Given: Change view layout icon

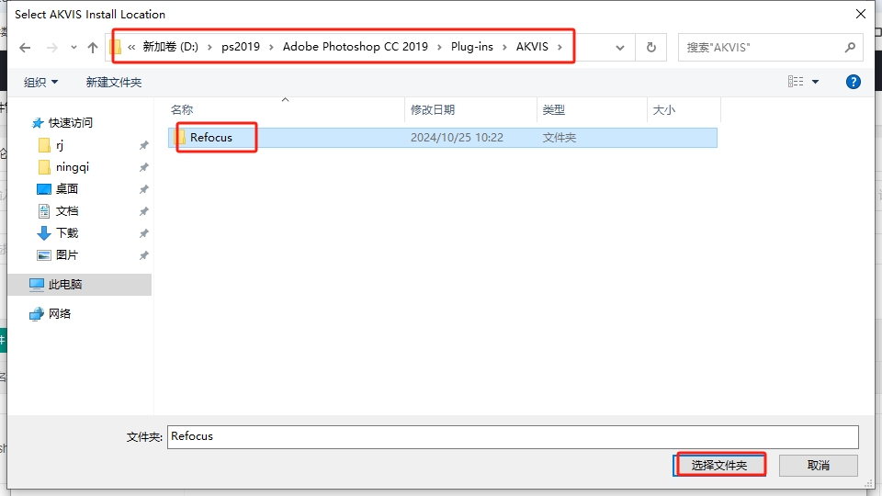Looking at the screenshot, I should coord(796,82).
